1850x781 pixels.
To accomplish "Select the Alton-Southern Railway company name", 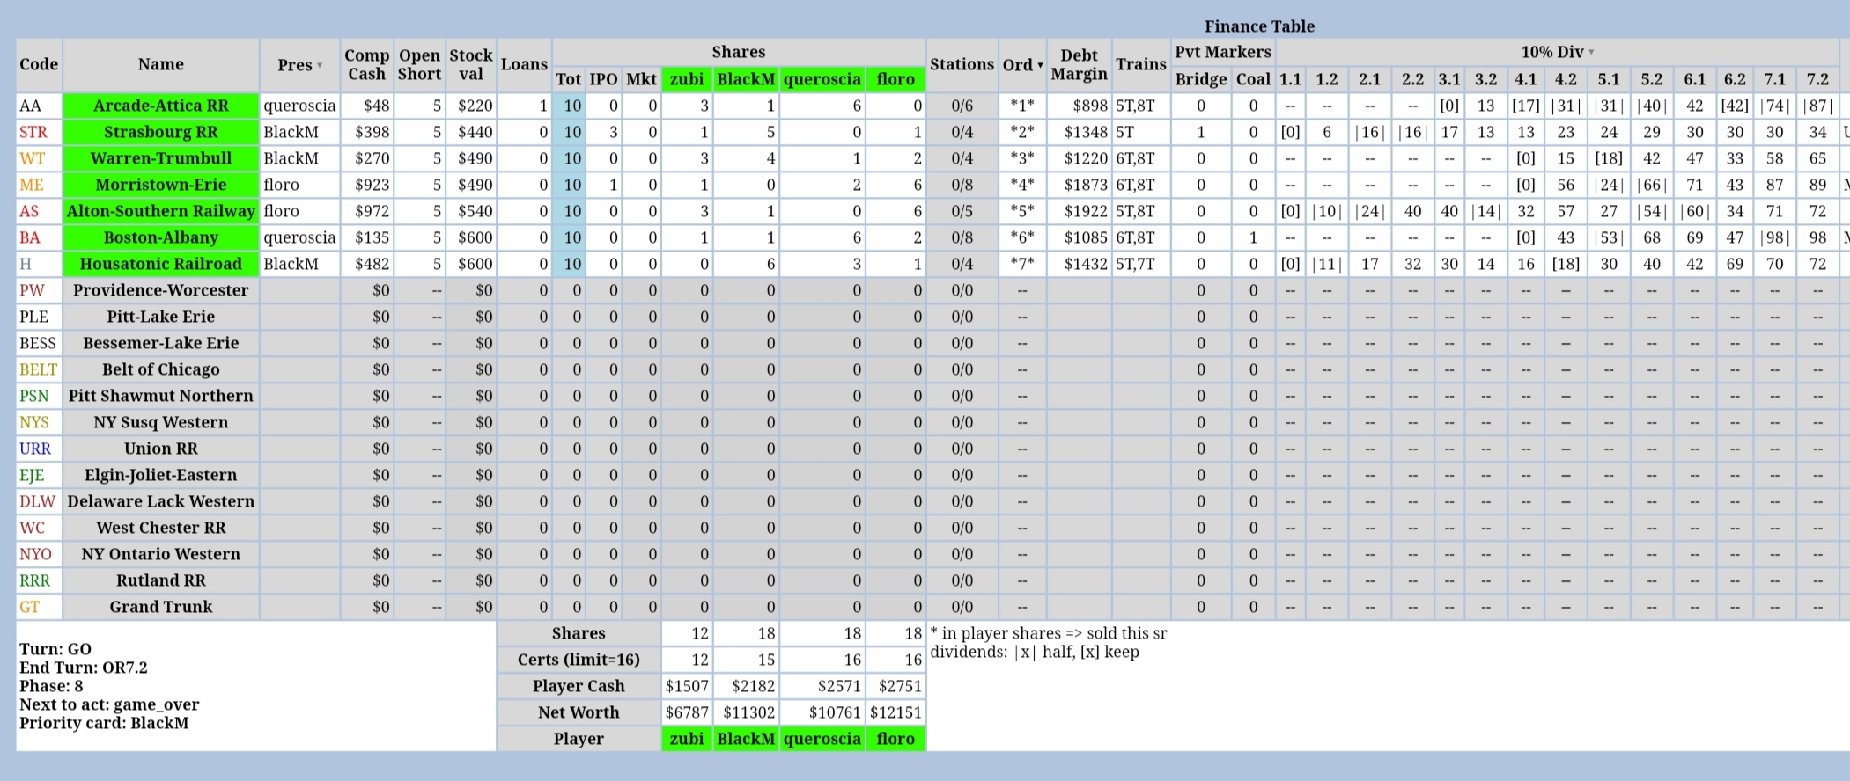I will point(161,211).
